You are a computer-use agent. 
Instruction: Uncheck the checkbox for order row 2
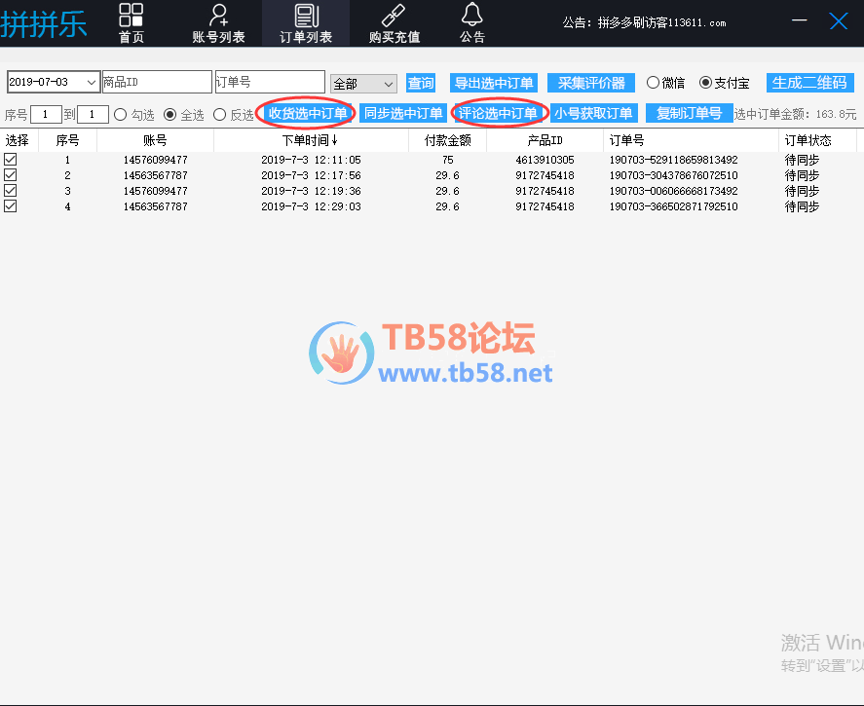[11, 174]
